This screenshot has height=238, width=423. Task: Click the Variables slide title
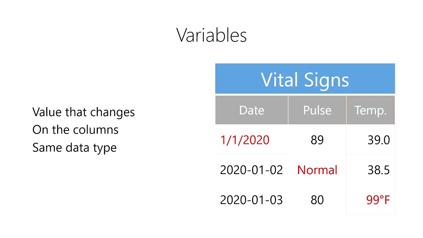pos(211,35)
